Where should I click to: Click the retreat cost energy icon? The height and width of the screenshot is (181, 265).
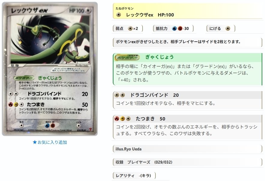228,28
